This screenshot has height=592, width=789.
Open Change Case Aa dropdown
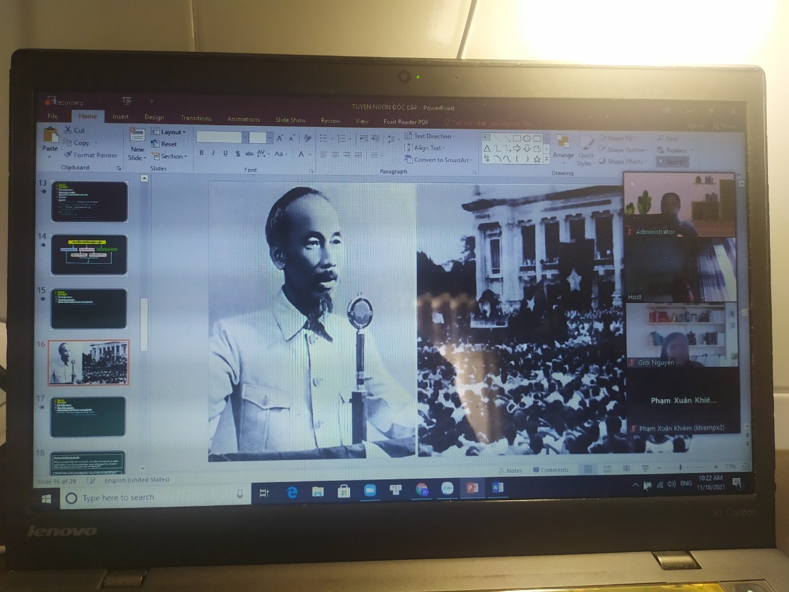click(281, 154)
